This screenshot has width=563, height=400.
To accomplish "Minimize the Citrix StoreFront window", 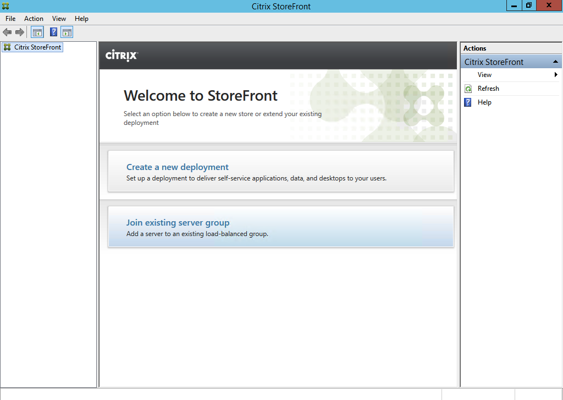I will [514, 6].
